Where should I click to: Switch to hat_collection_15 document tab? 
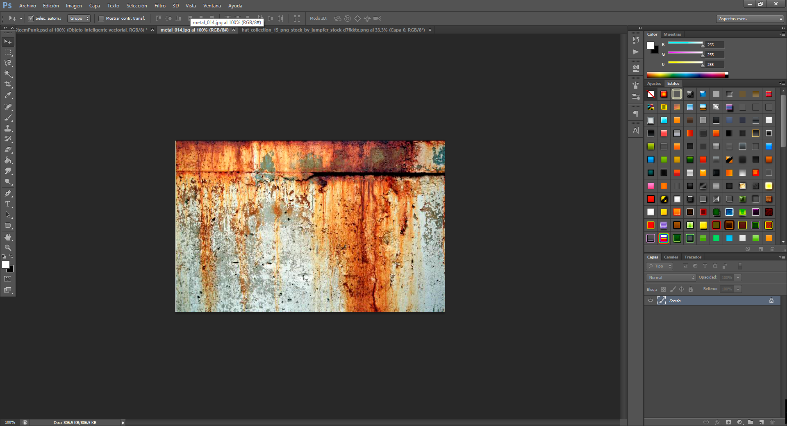click(333, 30)
